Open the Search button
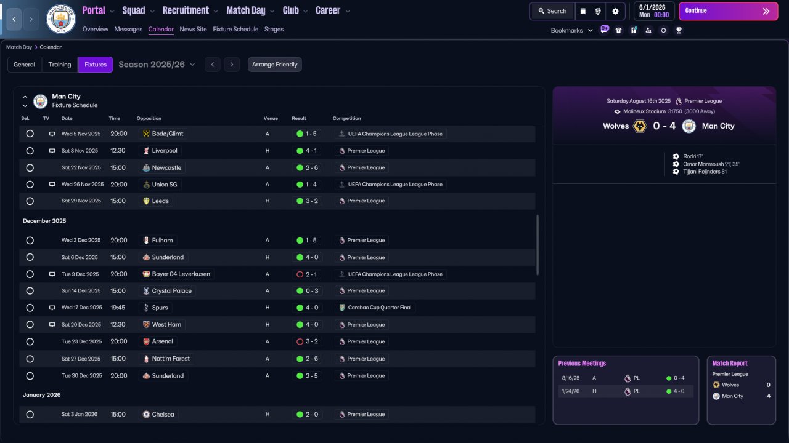Viewport: 789px width, 443px height. (552, 11)
